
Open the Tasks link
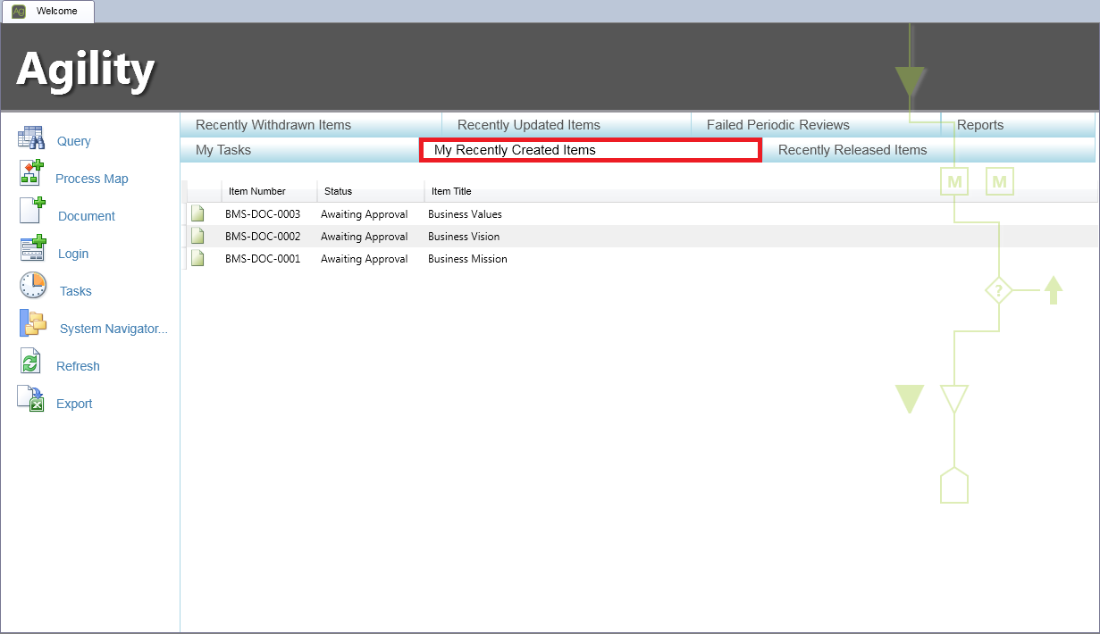(x=76, y=291)
